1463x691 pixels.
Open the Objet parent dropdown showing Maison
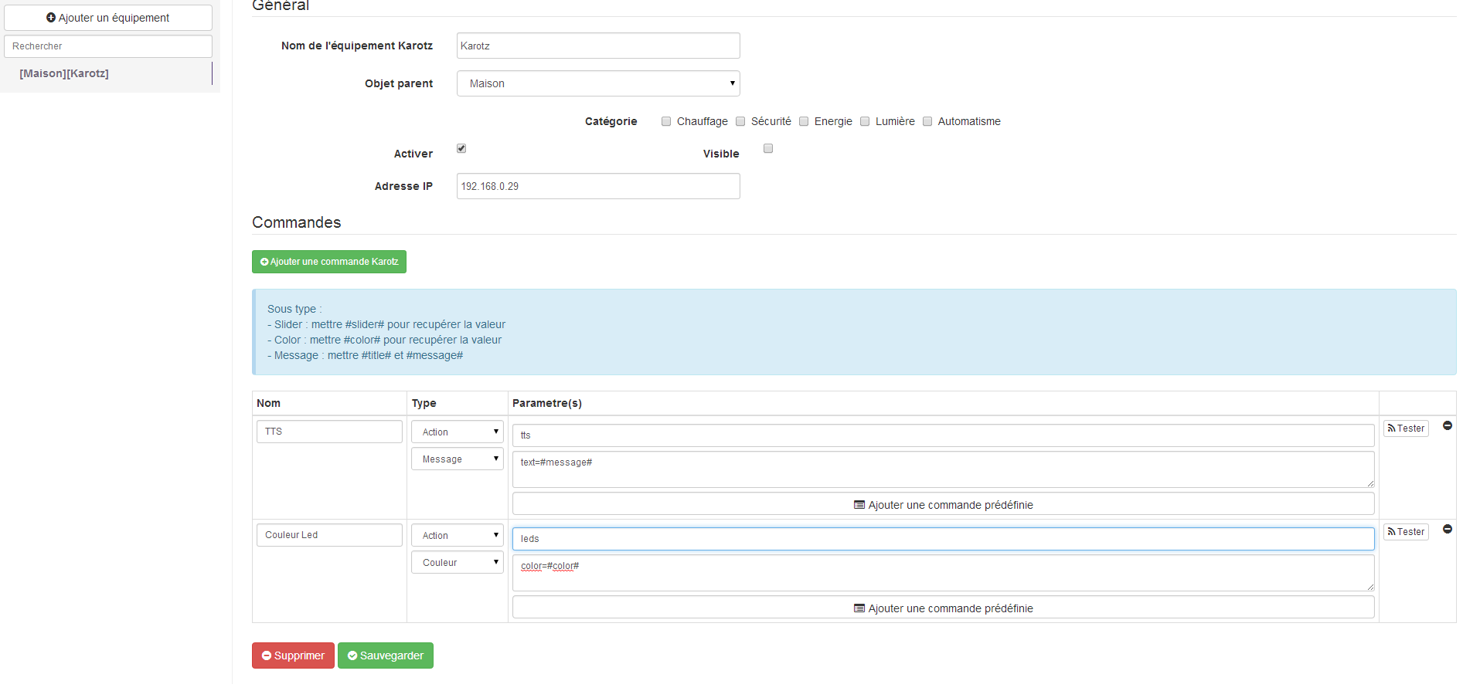(598, 83)
